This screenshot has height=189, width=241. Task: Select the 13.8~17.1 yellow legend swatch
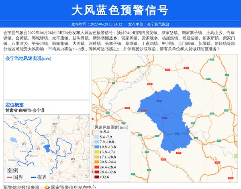pos(97,152)
